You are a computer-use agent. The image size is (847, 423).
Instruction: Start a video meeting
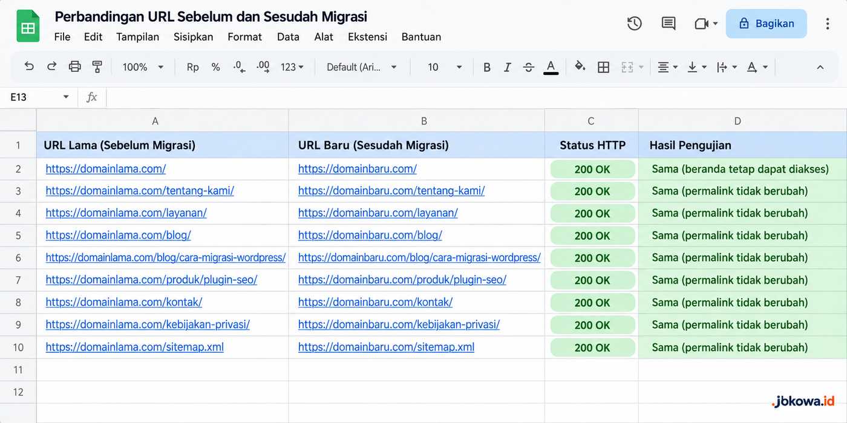tap(702, 24)
